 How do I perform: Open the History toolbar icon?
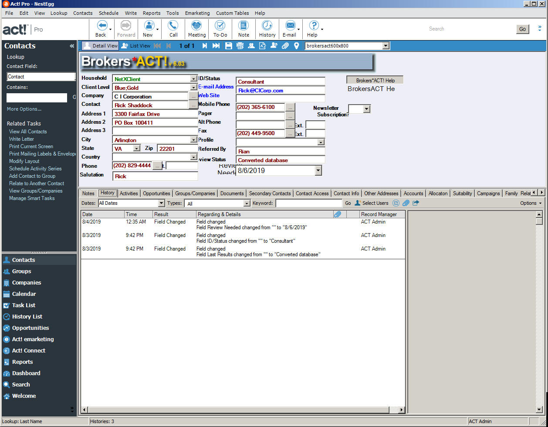click(x=267, y=26)
